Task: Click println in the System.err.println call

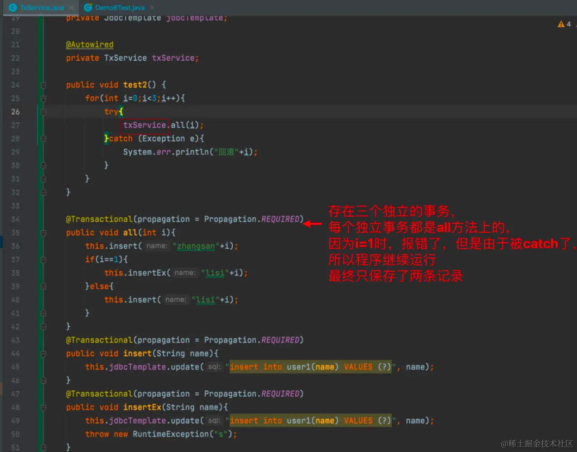Action: (x=192, y=152)
